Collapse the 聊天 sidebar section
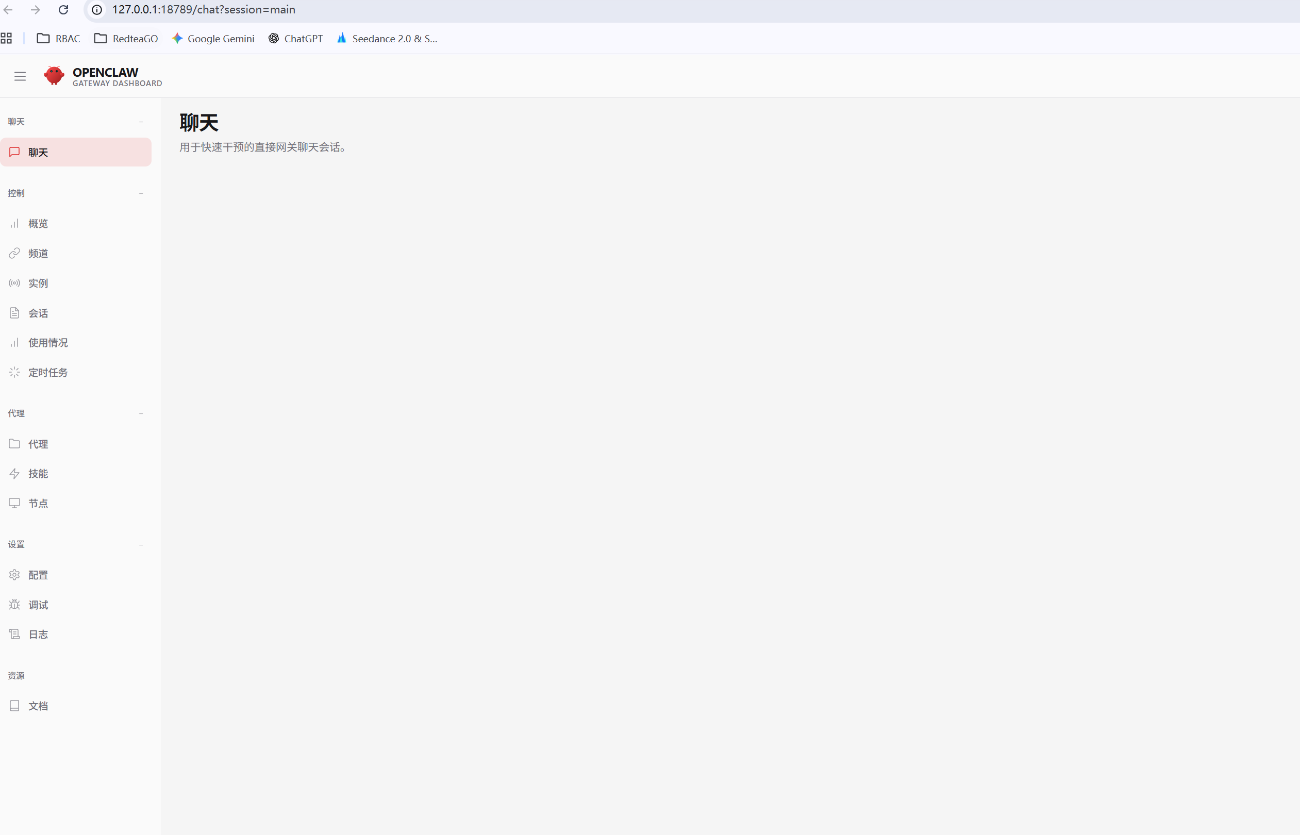This screenshot has width=1300, height=835. [x=141, y=122]
